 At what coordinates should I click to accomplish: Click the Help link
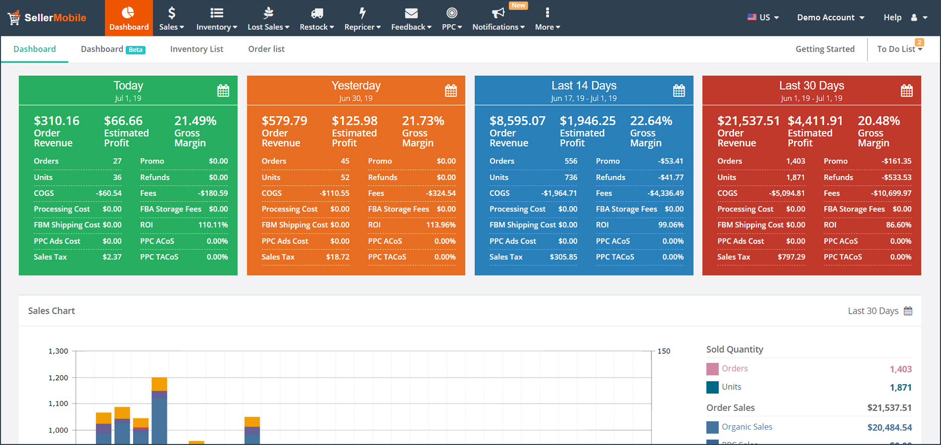892,17
